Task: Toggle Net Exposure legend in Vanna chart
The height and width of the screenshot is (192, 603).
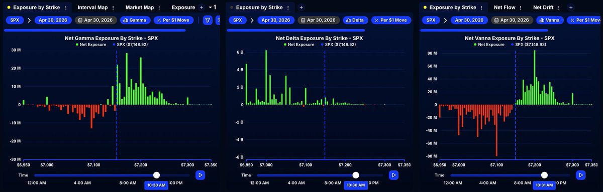Action: point(489,45)
